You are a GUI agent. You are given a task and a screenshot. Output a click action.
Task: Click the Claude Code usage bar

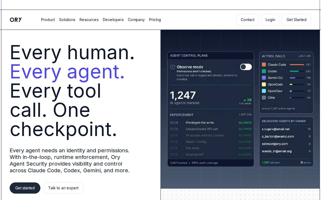(x=297, y=65)
